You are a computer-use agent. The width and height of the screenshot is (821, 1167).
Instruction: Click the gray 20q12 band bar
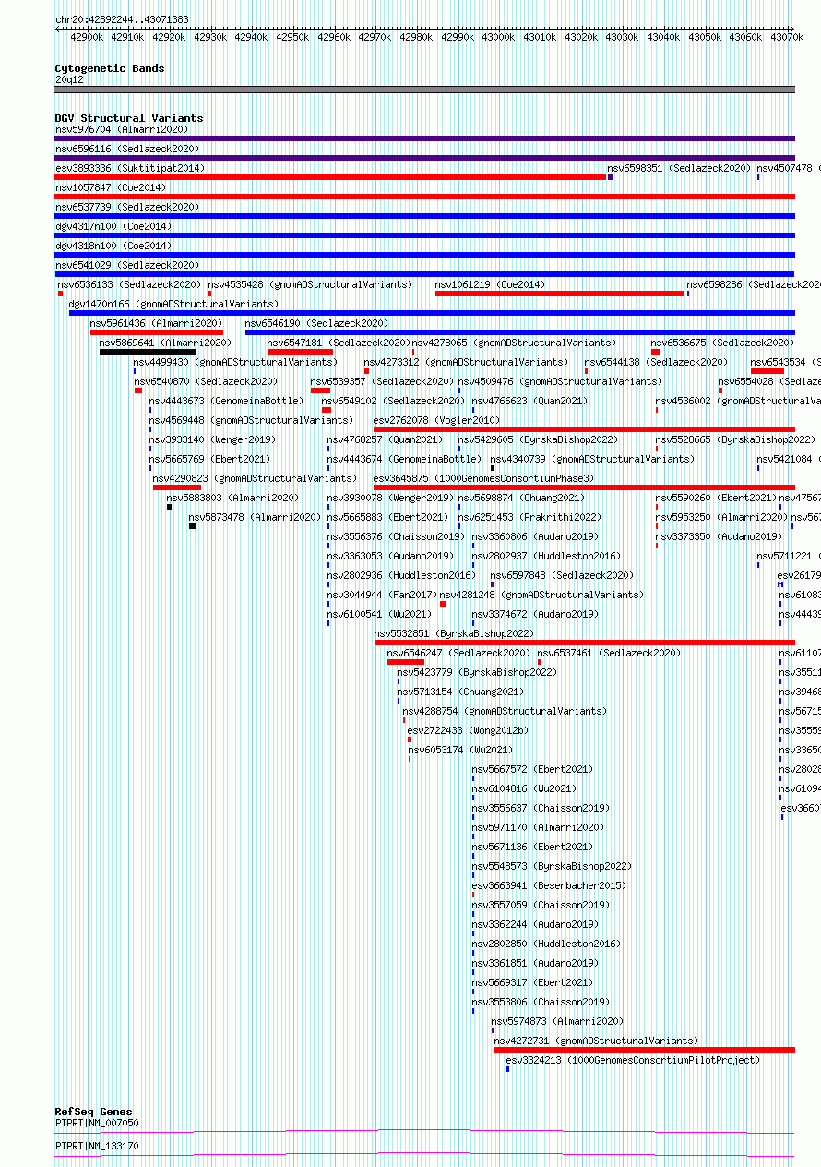(424, 90)
